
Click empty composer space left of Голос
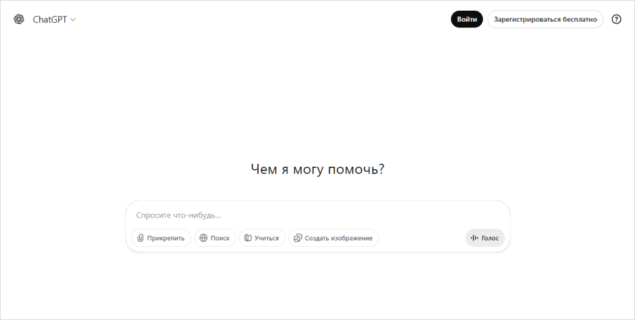click(x=421, y=238)
